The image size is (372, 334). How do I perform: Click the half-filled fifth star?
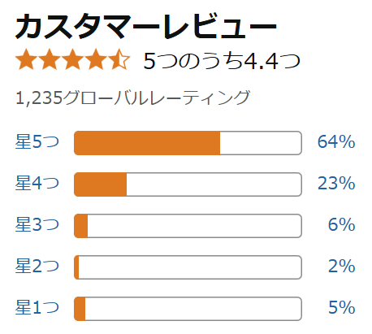tap(119, 59)
